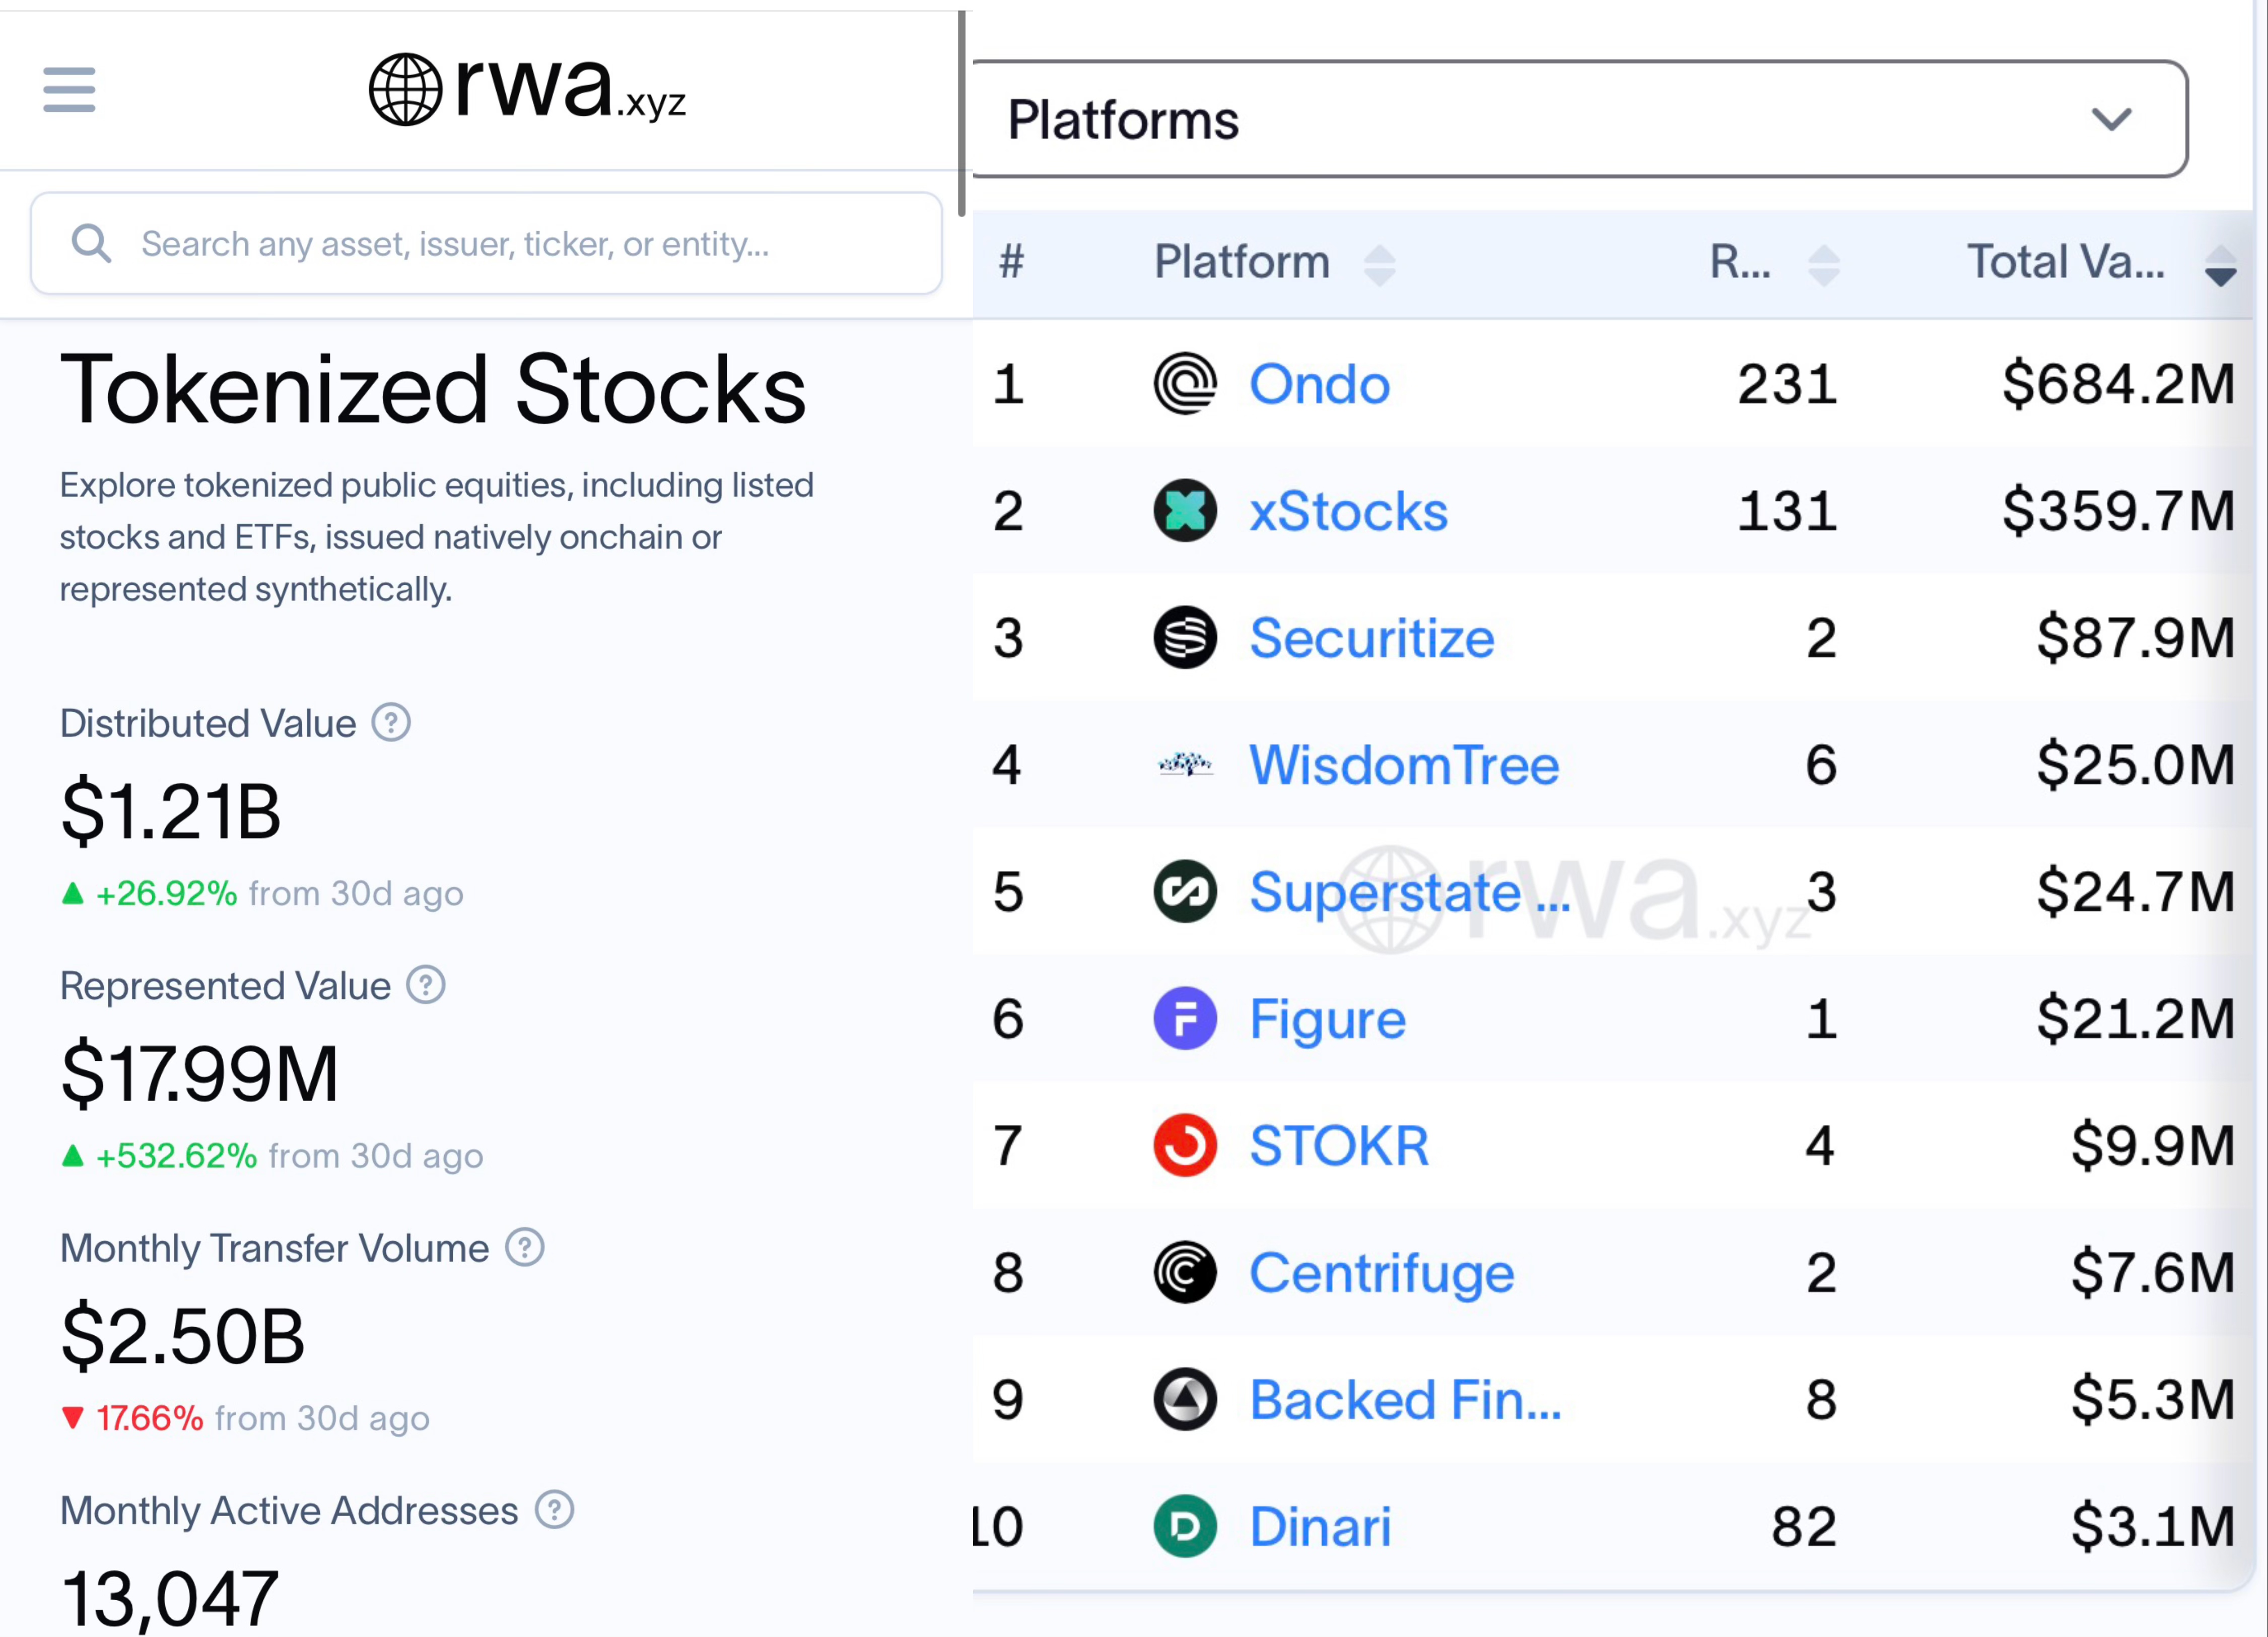The image size is (2268, 1637).
Task: Click the $87.9M value for Securitize
Action: tap(2135, 638)
